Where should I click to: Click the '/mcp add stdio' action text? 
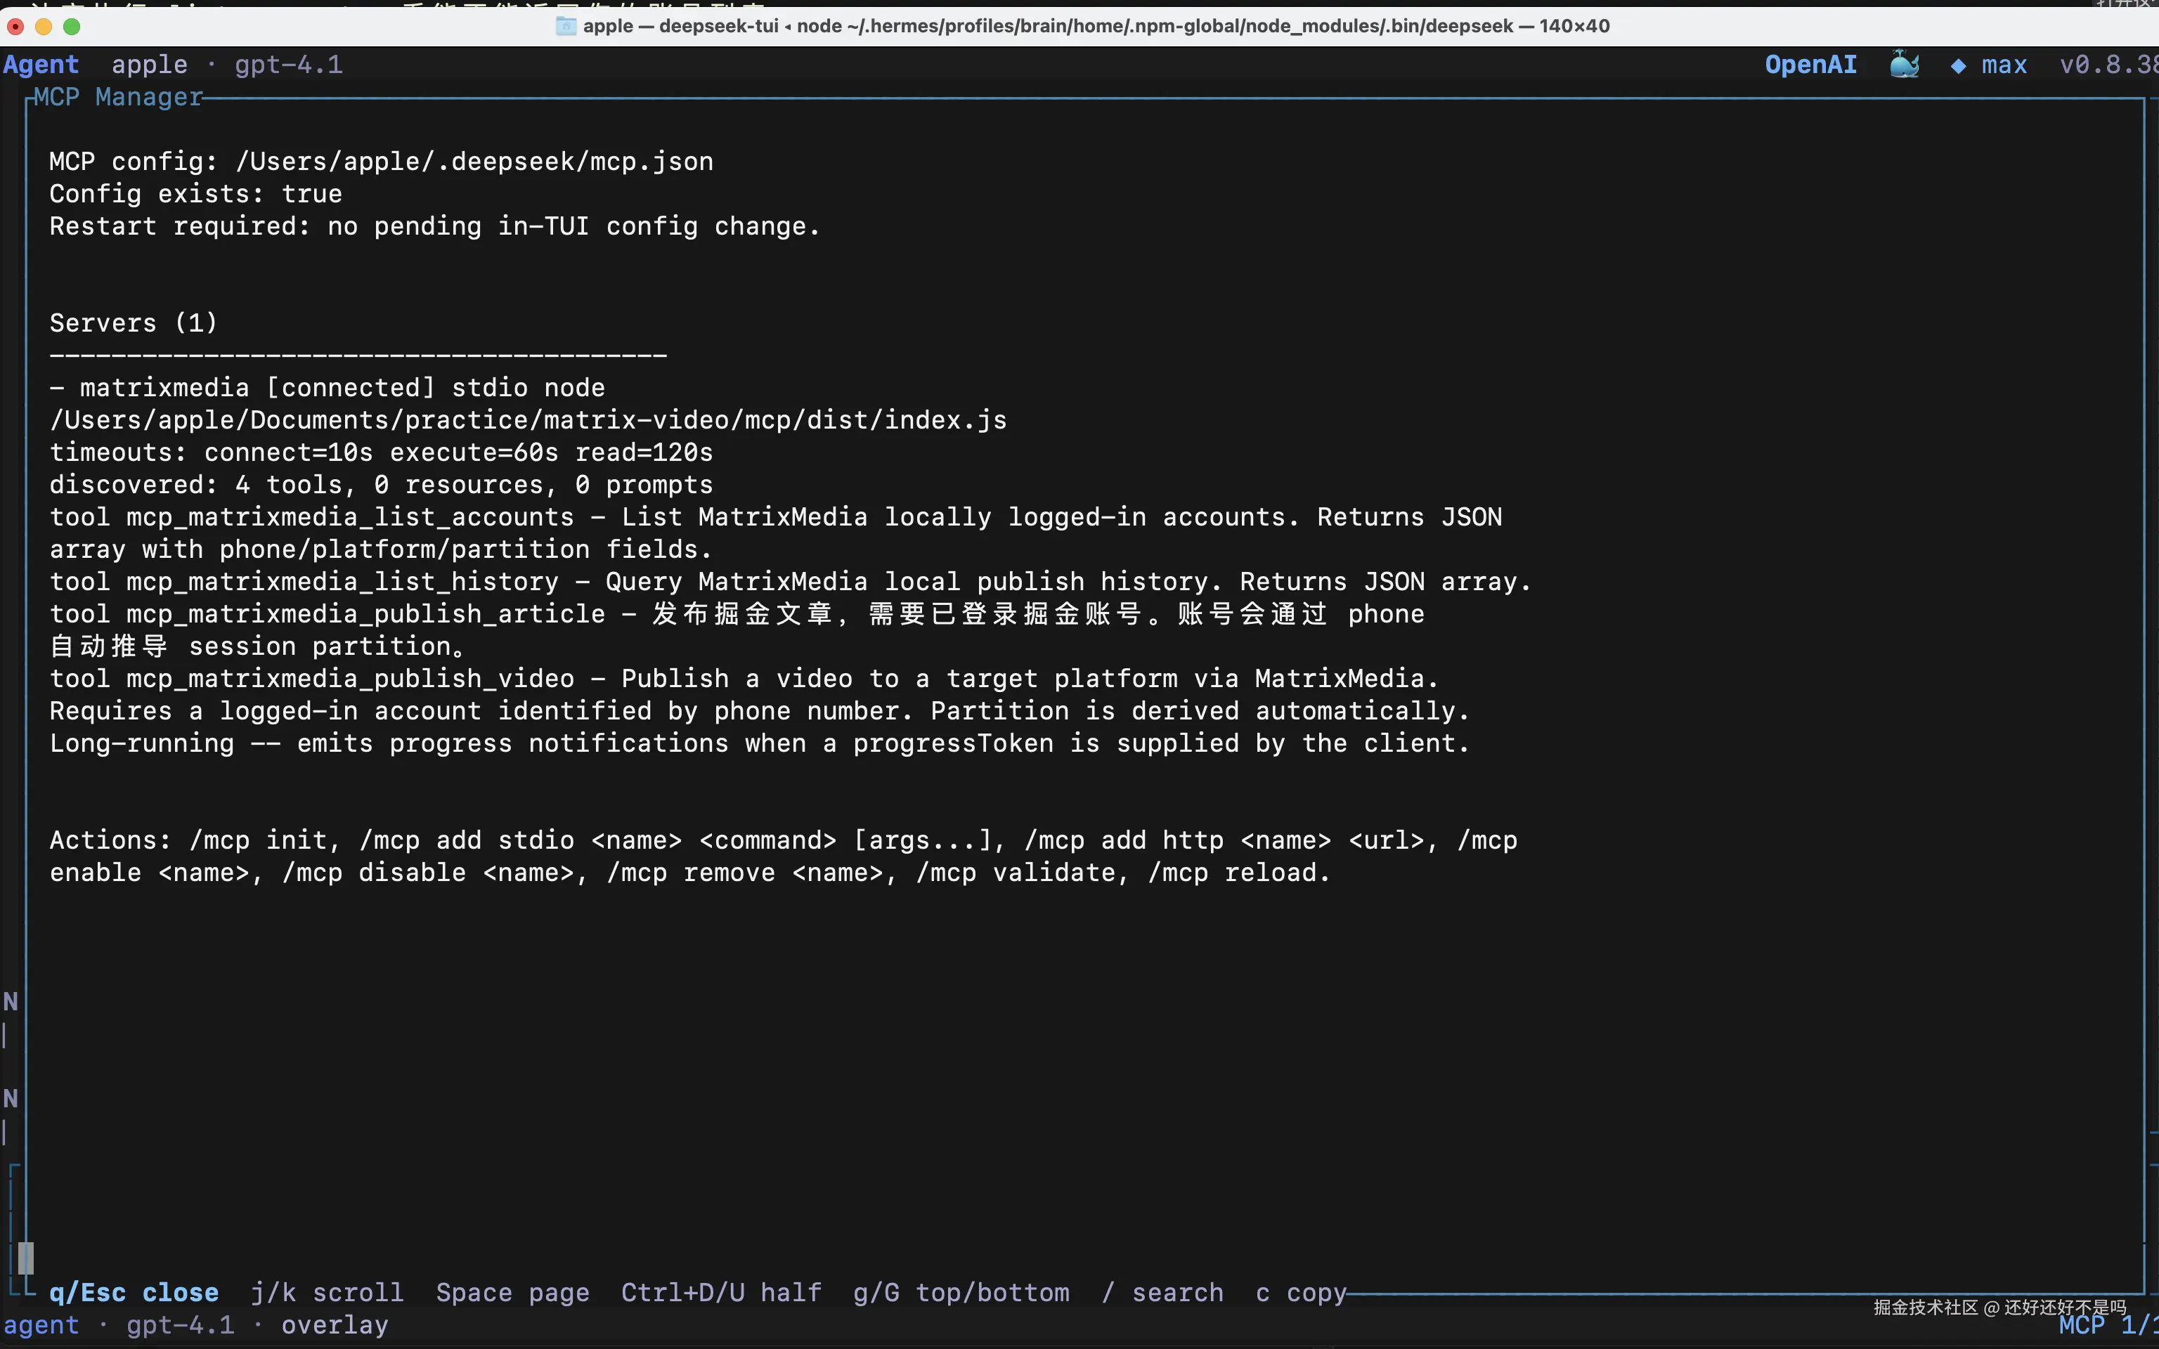(467, 840)
